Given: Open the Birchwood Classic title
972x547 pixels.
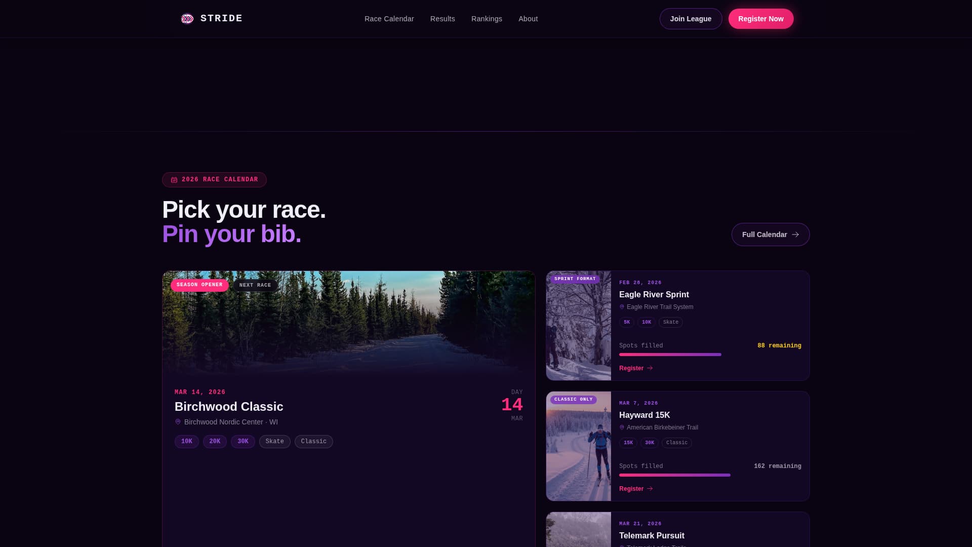Looking at the screenshot, I should coord(229,407).
